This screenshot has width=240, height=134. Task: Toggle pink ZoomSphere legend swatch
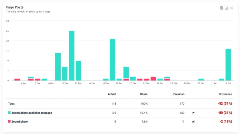9,122
